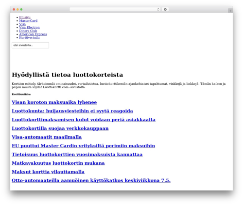
Task: Open the Korttivertailu link
Action: [x=29, y=38]
